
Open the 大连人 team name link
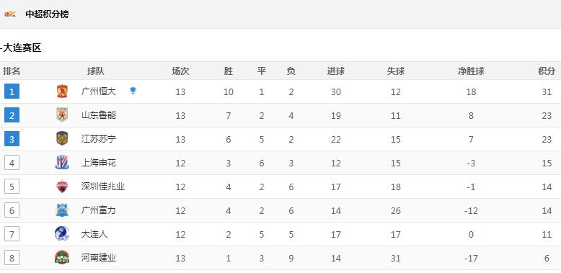pyautogui.click(x=94, y=234)
